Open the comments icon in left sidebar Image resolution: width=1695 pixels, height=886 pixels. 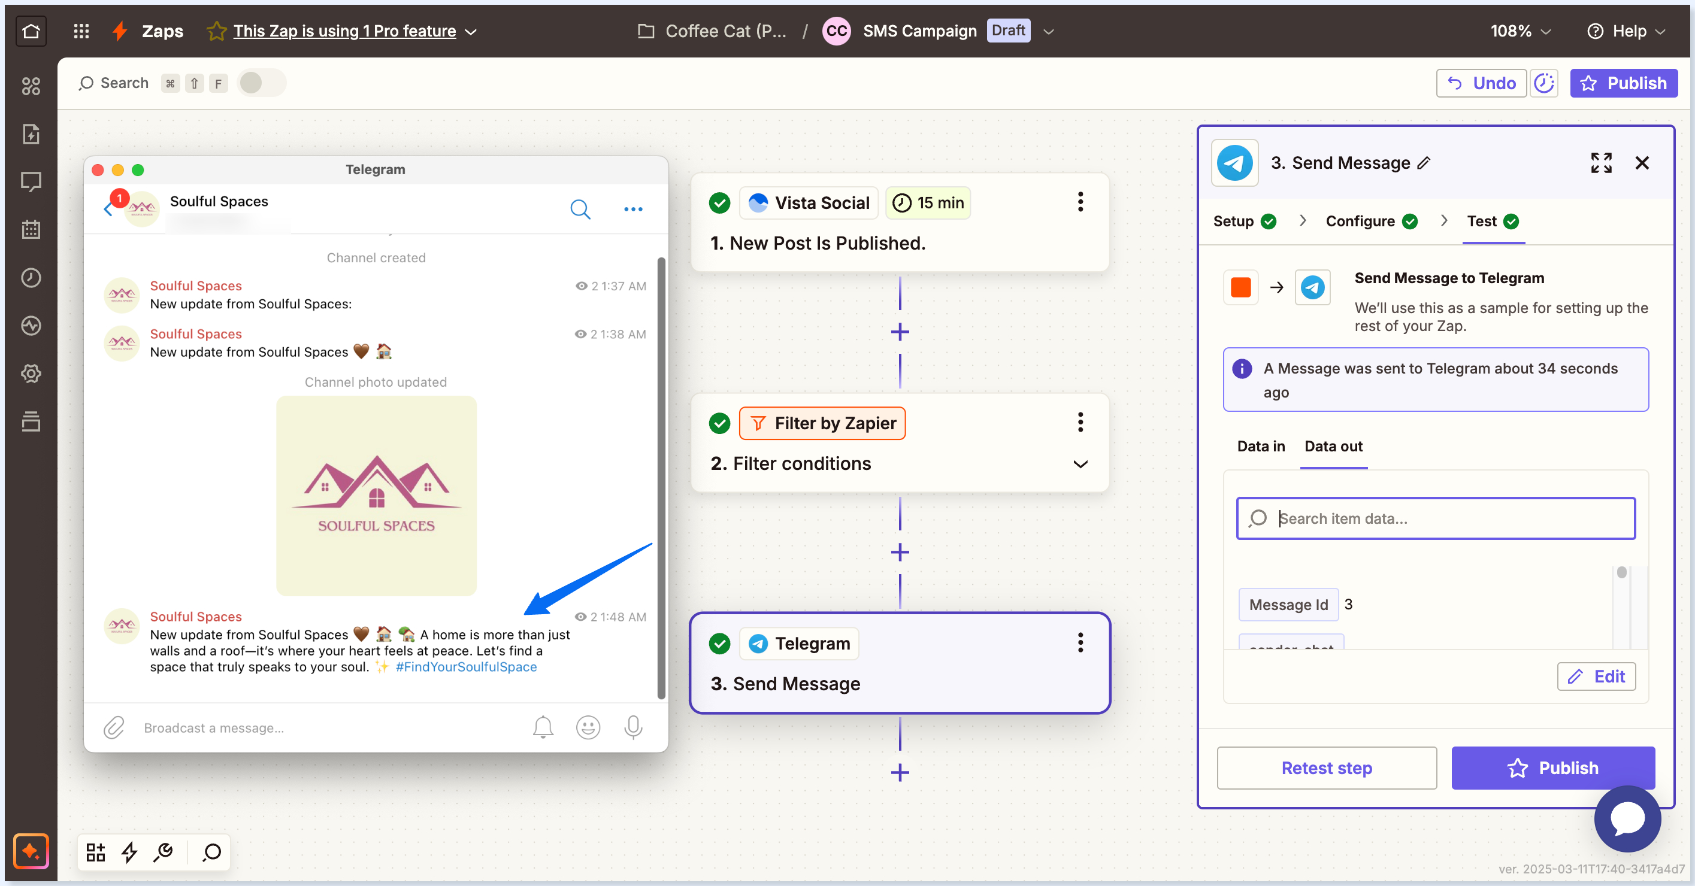click(31, 181)
